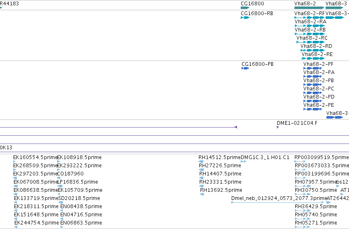Click the RH05740.5prime label

click(x=316, y=215)
